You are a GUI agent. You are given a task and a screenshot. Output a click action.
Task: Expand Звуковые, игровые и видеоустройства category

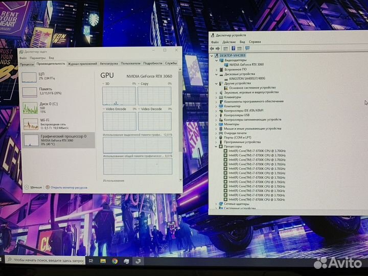(216, 93)
